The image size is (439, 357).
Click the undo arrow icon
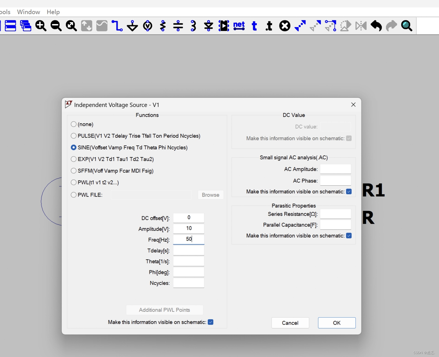(x=376, y=26)
